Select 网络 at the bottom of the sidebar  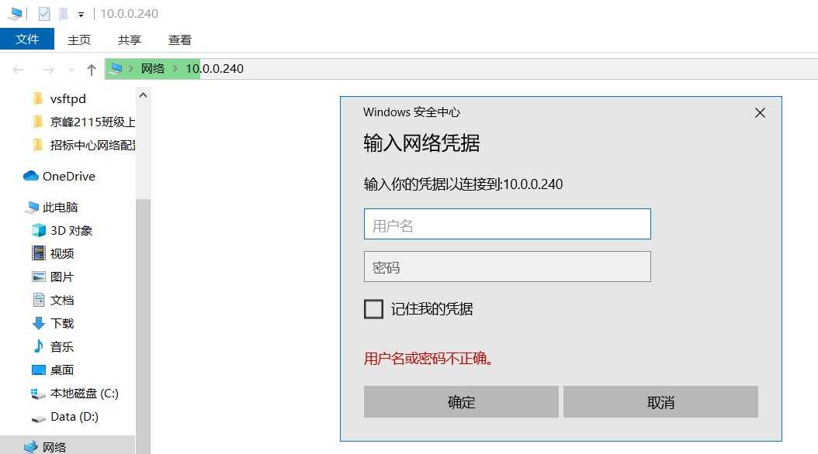click(x=54, y=447)
